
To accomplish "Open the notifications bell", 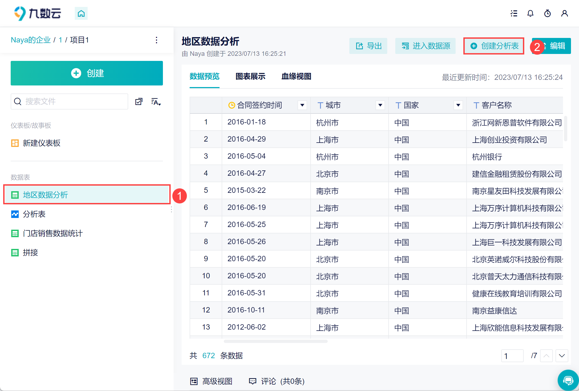I will (x=530, y=13).
